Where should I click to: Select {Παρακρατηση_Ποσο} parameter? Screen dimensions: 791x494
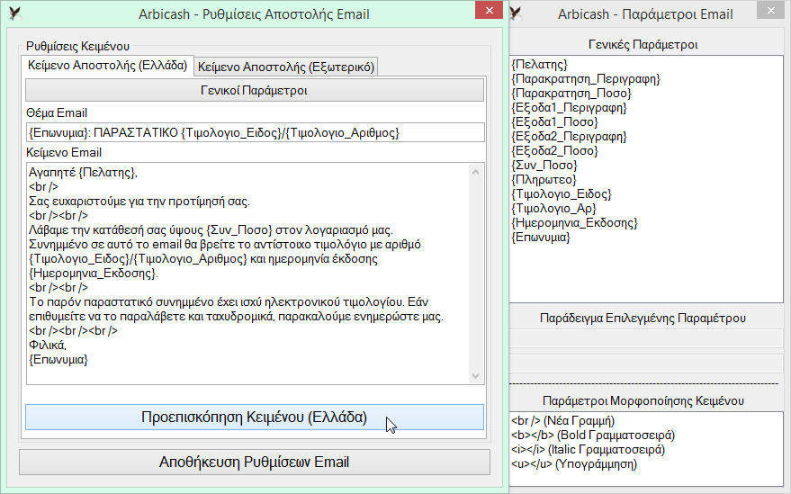(571, 94)
